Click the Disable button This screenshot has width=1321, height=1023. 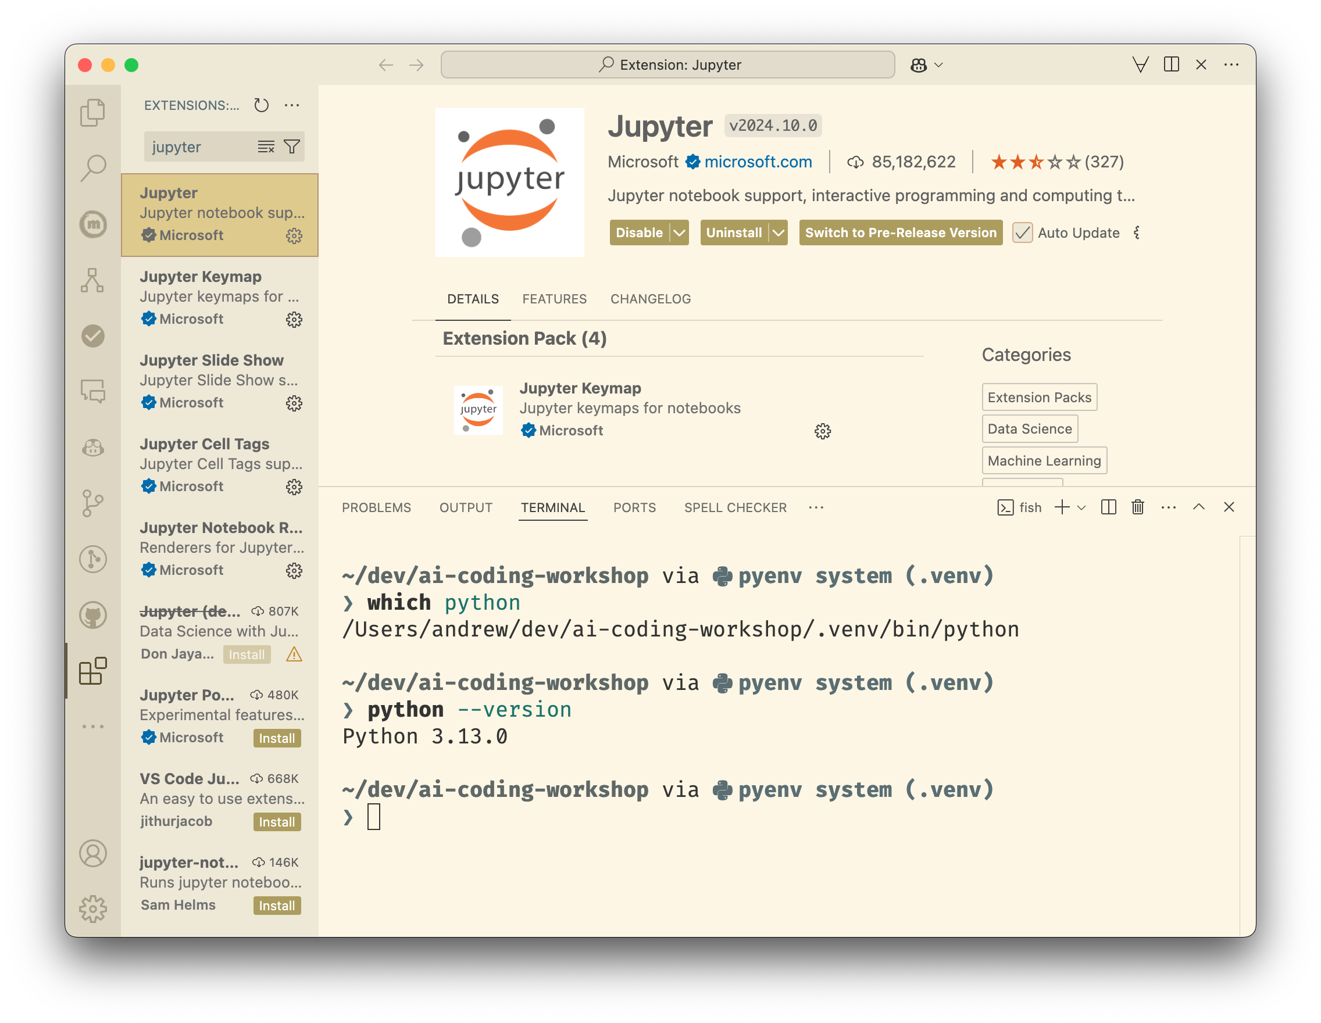point(640,233)
